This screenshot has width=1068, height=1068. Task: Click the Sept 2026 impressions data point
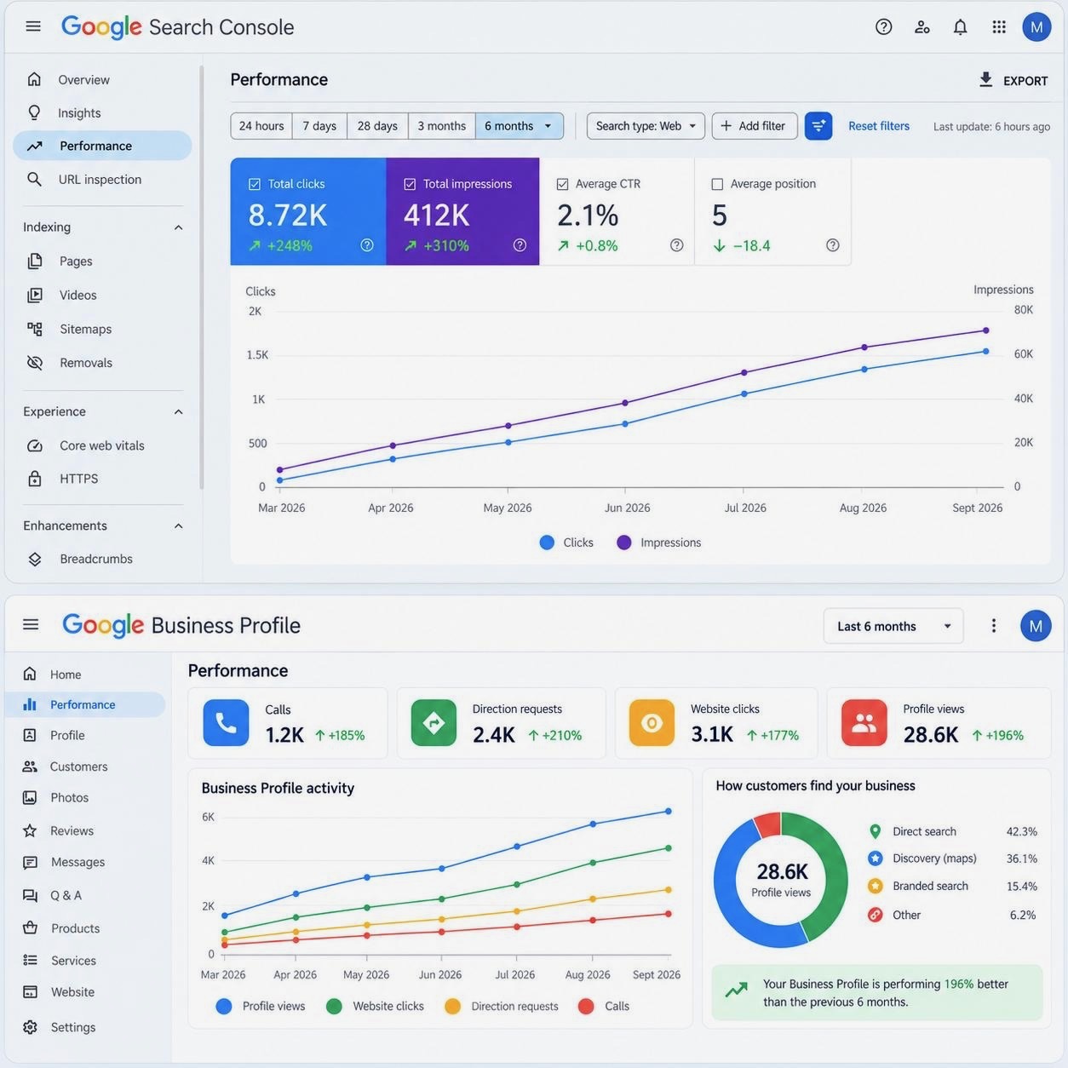(x=986, y=330)
